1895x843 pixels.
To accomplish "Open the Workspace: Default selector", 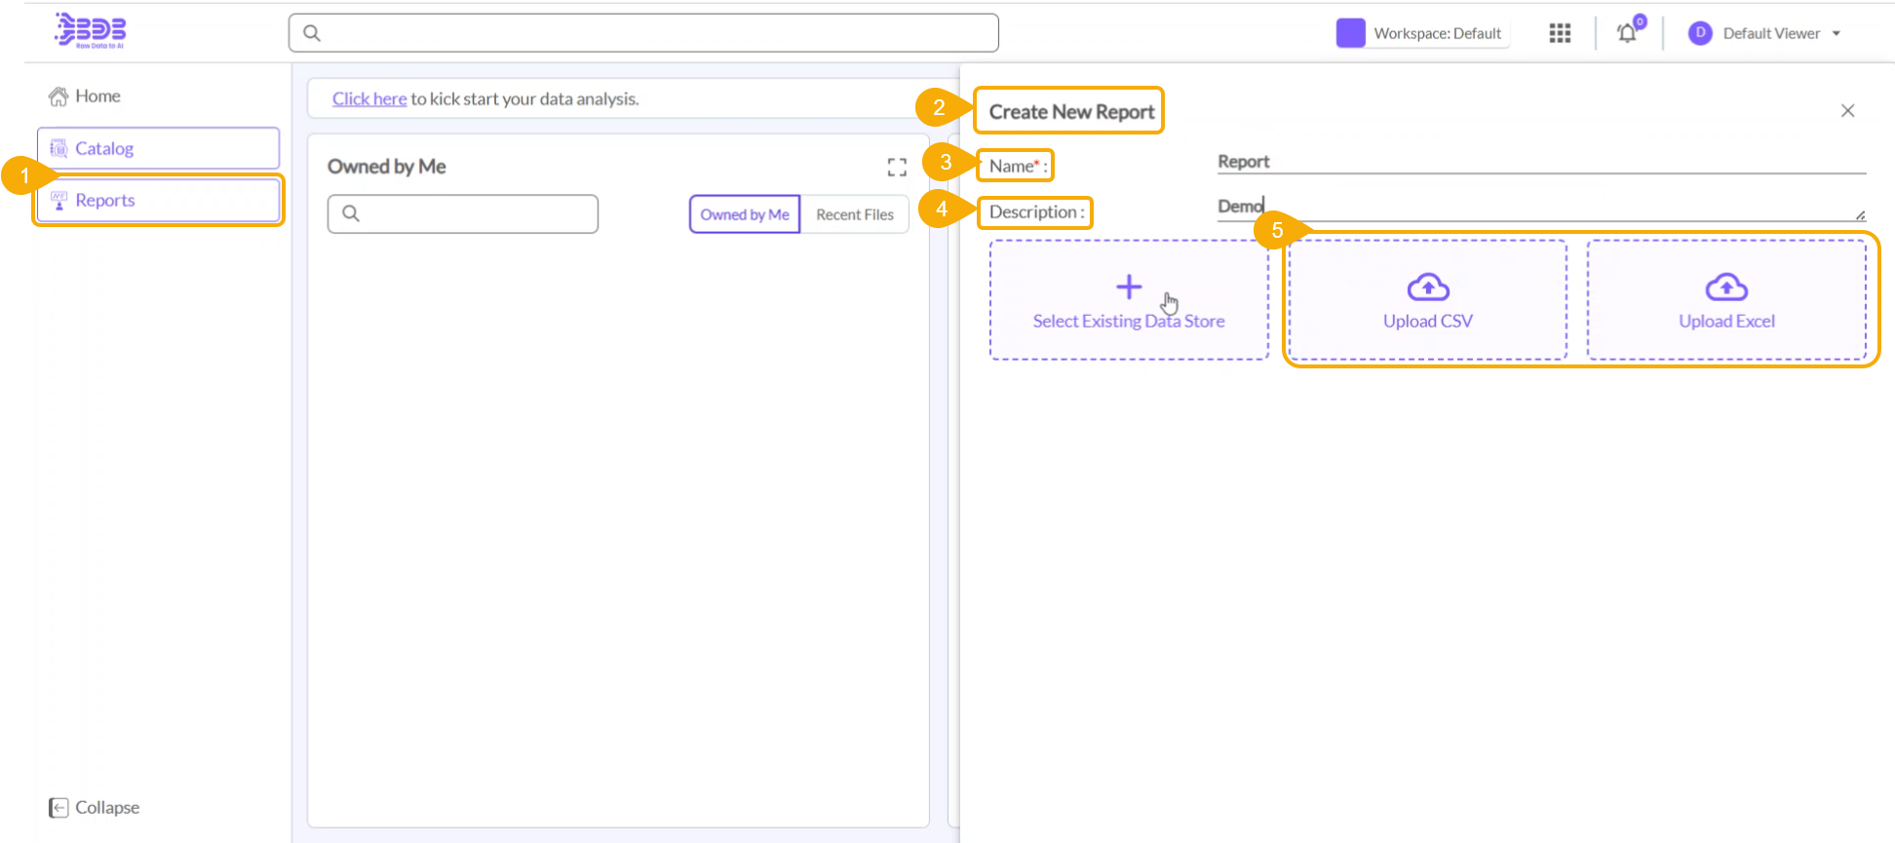I will (1437, 33).
